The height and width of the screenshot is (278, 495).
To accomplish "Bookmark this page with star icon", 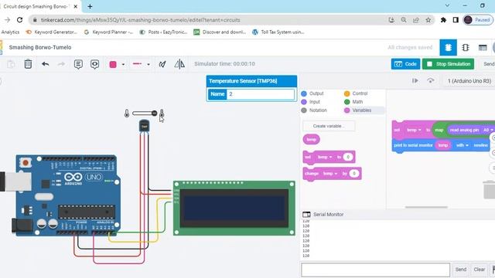I will click(428, 20).
